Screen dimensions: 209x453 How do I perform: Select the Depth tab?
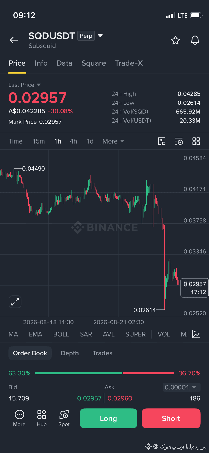[x=70, y=353]
